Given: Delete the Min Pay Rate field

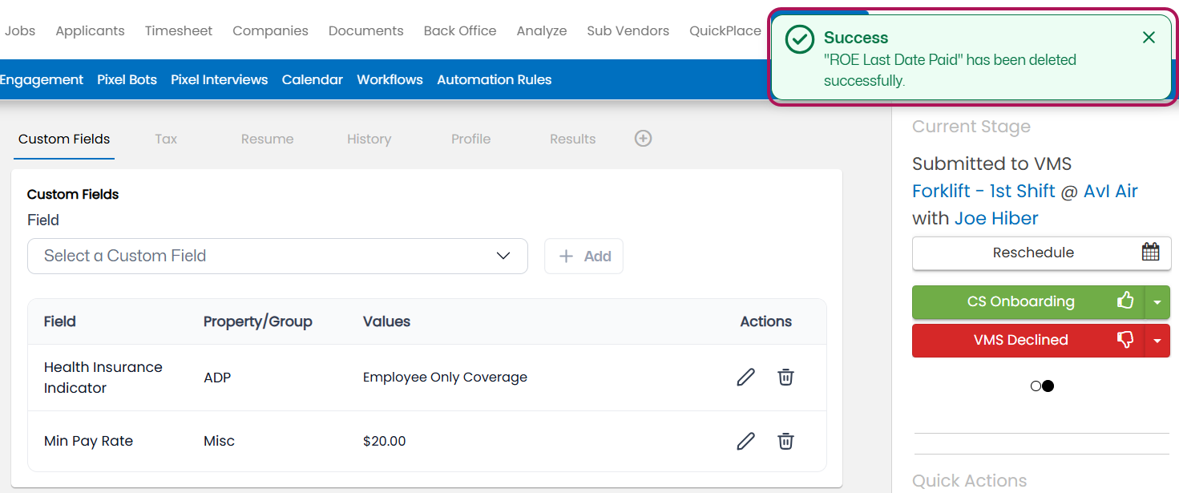Looking at the screenshot, I should [785, 441].
